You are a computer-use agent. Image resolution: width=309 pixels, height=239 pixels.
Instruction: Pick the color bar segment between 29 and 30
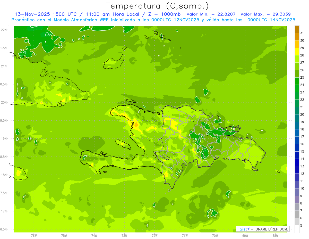pyautogui.click(x=297, y=44)
